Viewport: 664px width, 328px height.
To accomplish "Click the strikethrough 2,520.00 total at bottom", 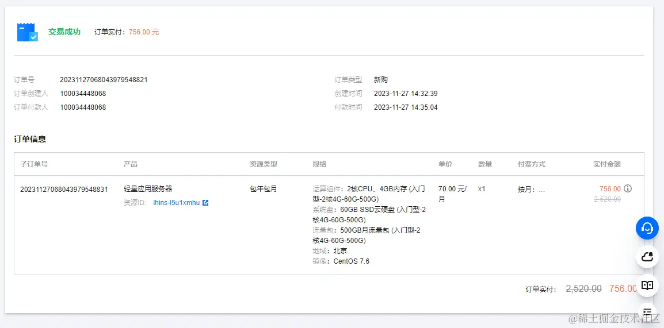I will (583, 289).
